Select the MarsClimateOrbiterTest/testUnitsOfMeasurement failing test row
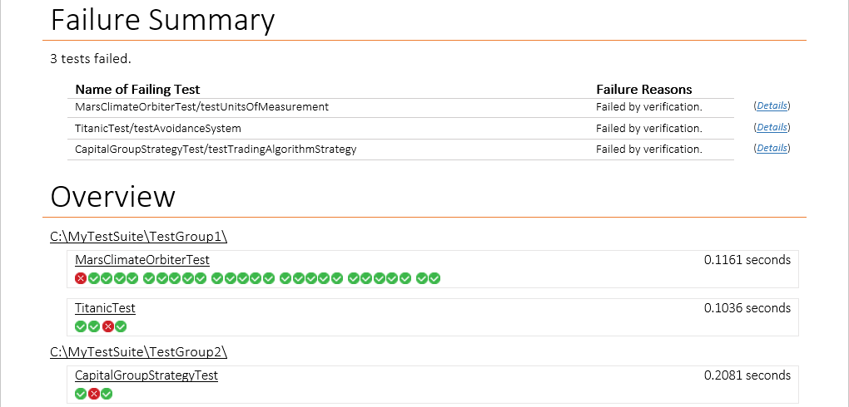Image resolution: width=849 pixels, height=407 pixels. (x=201, y=107)
